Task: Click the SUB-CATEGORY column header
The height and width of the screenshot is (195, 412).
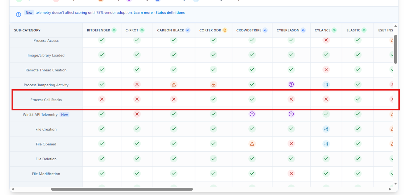Action: point(27,30)
